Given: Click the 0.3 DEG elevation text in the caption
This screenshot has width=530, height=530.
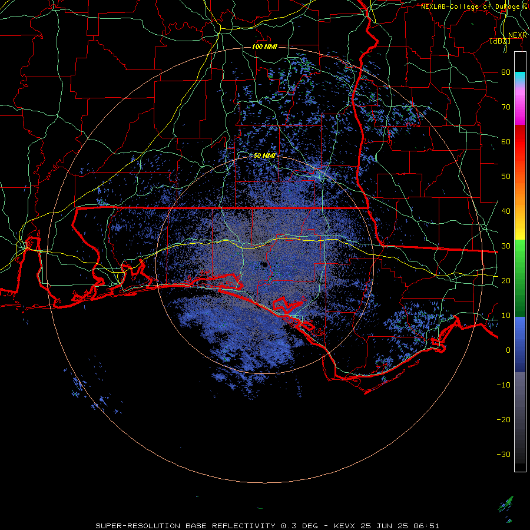Looking at the screenshot, I should [x=299, y=526].
